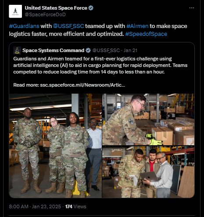The image size is (204, 217).
Task: Open the ssc.spaceforce.mil Newsroom article link
Action: coord(82,85)
